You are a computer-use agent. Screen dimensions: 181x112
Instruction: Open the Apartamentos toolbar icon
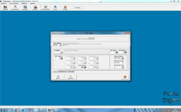(x=15, y=8)
